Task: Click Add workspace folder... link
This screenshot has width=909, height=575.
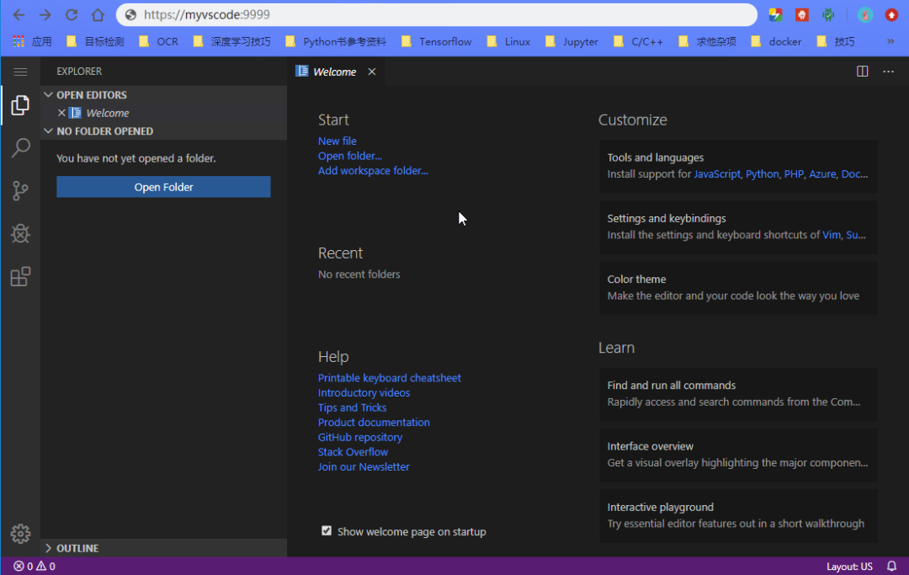Action: [x=373, y=171]
